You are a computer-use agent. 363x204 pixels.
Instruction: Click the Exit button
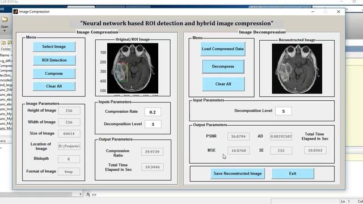click(x=293, y=173)
